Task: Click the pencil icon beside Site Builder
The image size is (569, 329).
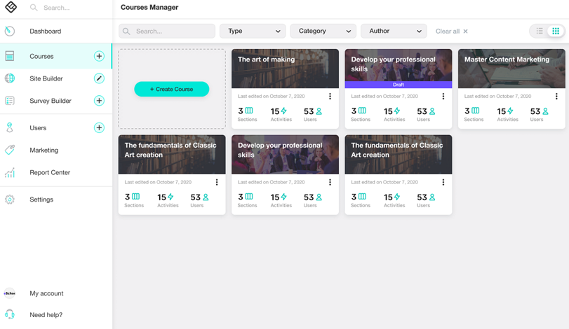Action: 99,78
